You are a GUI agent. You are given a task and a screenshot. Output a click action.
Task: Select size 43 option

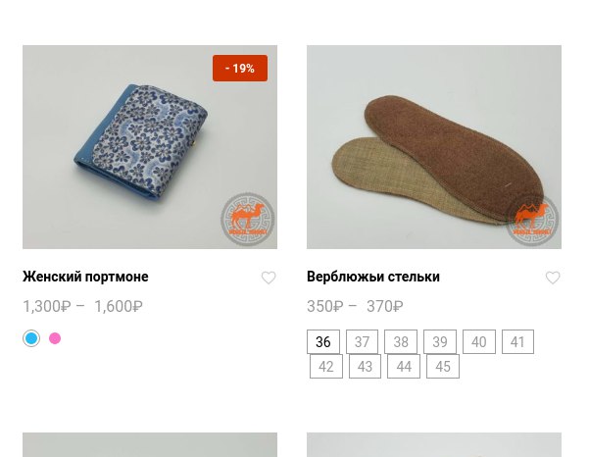coord(365,366)
